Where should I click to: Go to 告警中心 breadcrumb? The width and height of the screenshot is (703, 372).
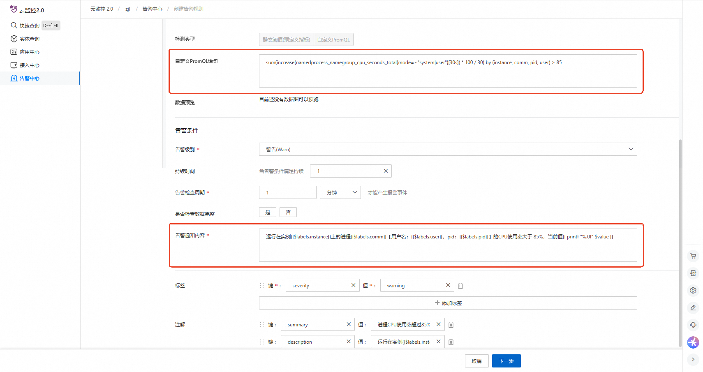(x=153, y=9)
